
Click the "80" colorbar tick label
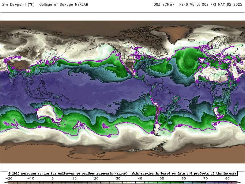point(228,178)
